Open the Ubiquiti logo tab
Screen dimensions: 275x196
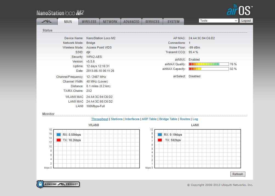pyautogui.click(x=47, y=22)
